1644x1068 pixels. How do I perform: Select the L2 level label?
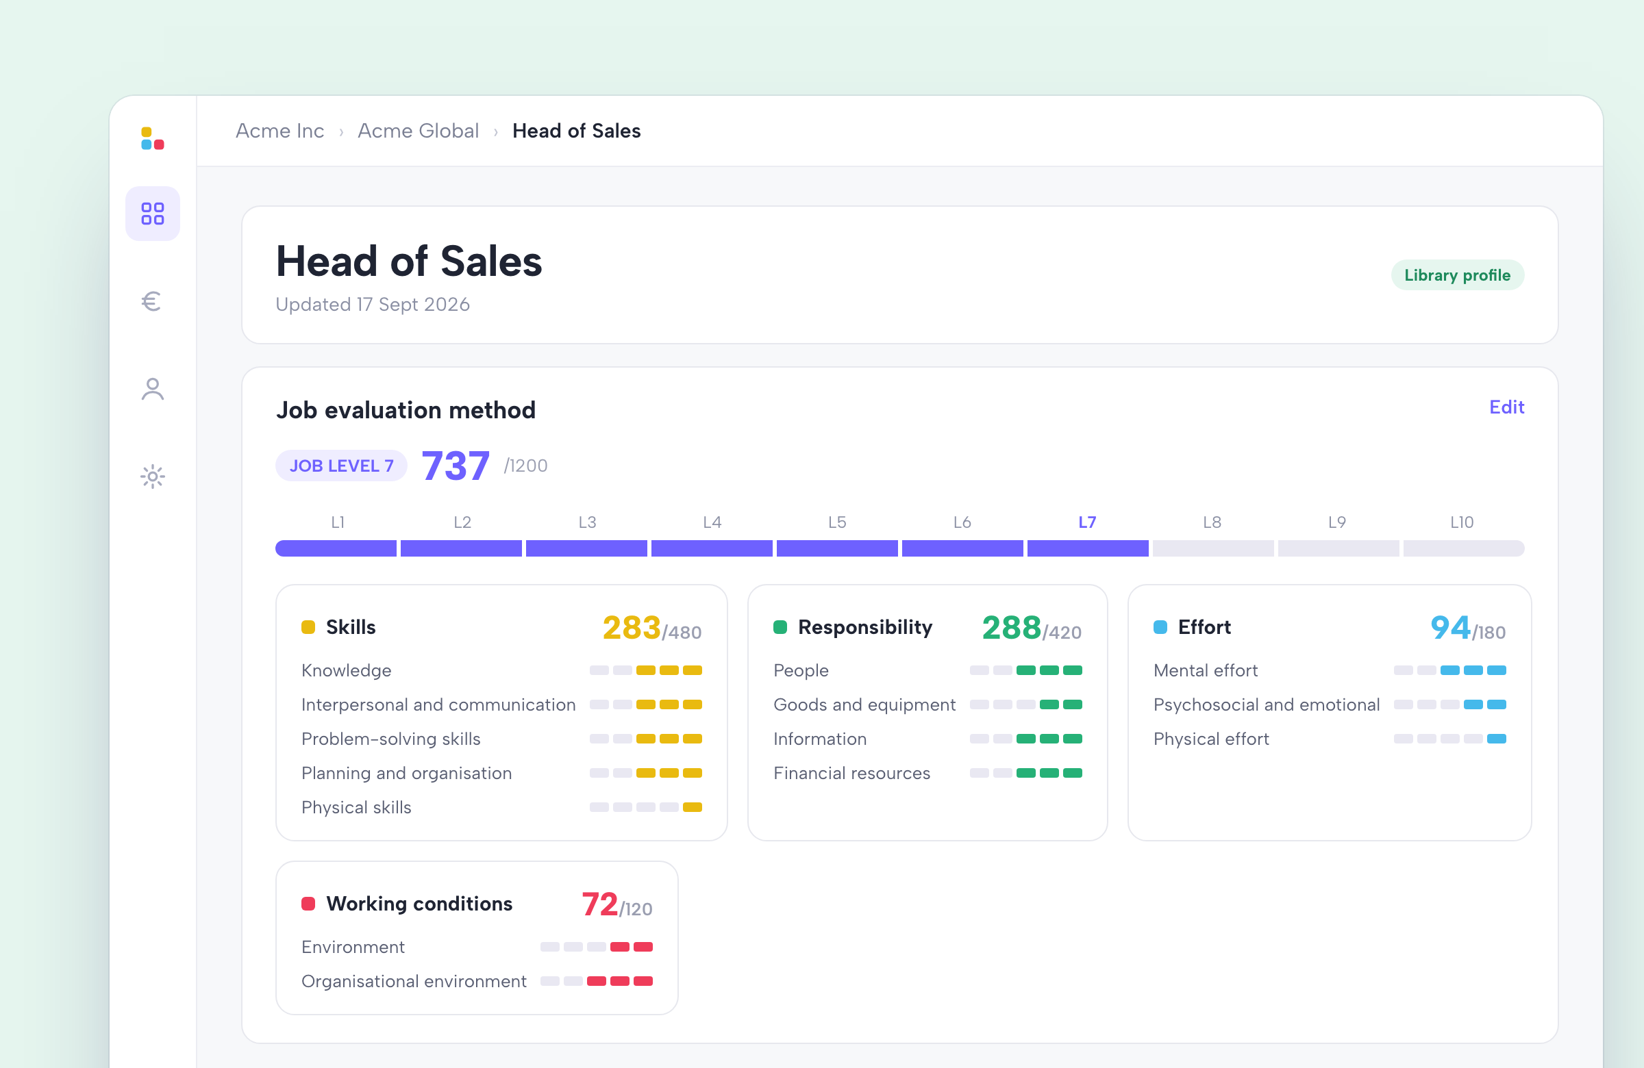click(462, 522)
